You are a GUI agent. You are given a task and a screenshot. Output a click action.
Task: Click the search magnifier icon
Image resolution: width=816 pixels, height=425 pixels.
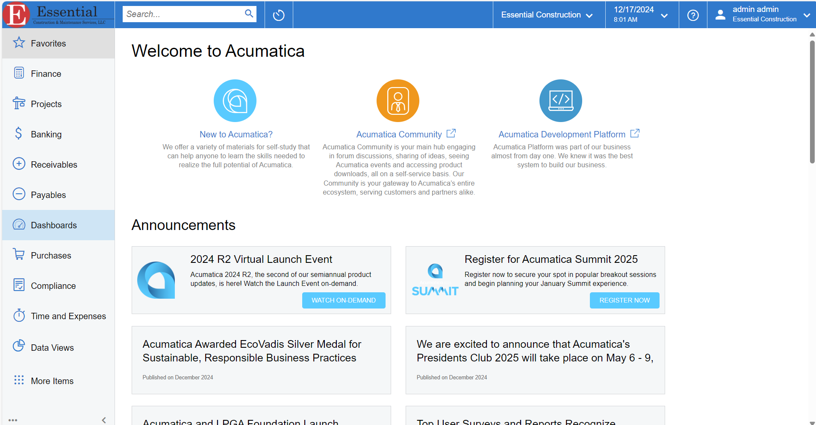coord(249,14)
